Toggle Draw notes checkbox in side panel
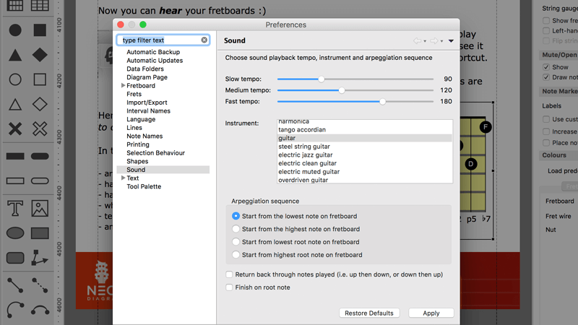 pyautogui.click(x=546, y=77)
